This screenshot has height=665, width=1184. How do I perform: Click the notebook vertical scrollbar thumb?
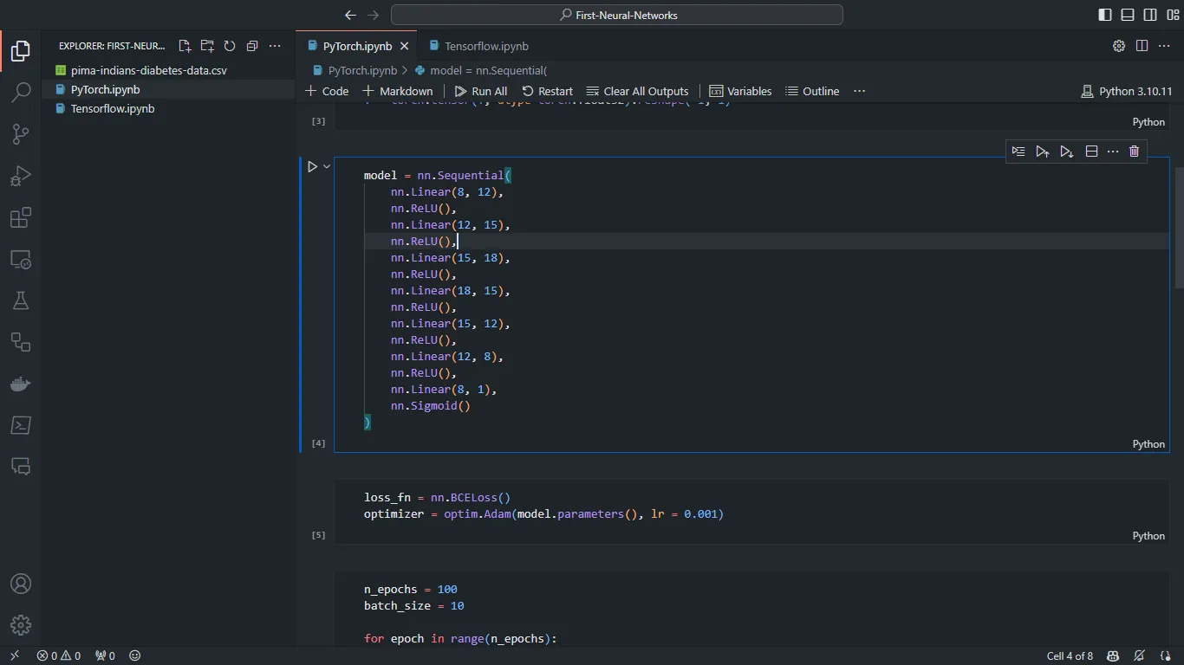tap(1178, 227)
